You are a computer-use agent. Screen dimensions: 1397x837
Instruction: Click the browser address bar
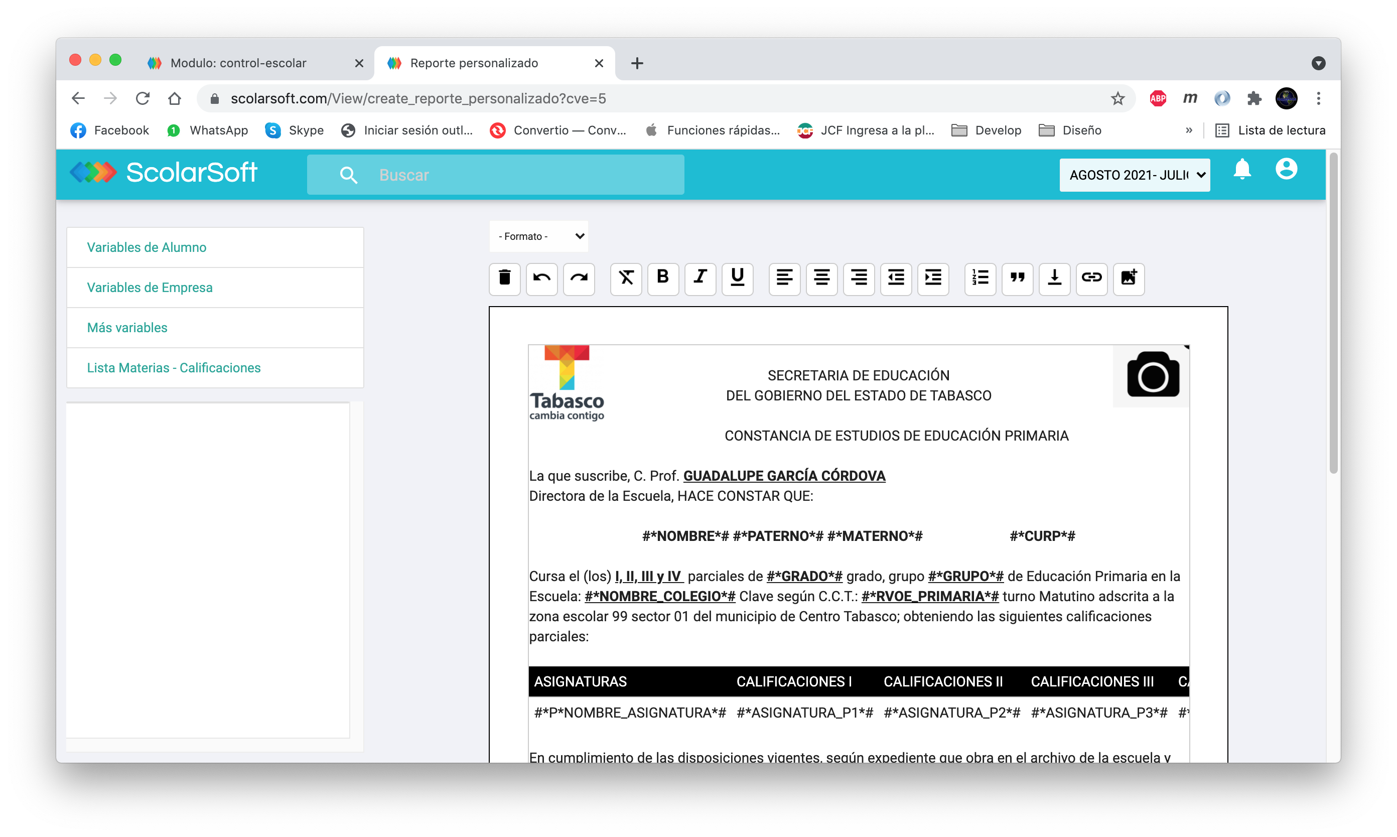pos(665,99)
